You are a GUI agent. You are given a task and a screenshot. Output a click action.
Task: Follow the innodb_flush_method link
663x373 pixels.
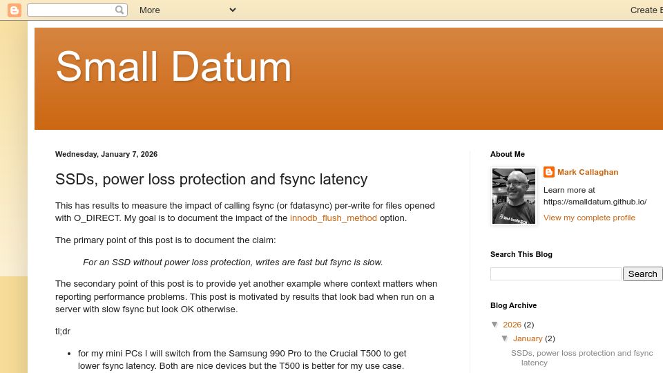pyautogui.click(x=333, y=218)
